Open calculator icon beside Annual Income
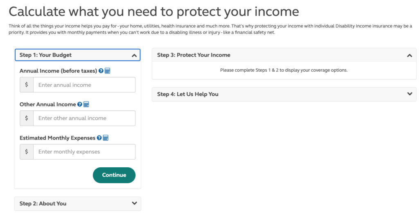The height and width of the screenshot is (216, 419). [x=108, y=71]
